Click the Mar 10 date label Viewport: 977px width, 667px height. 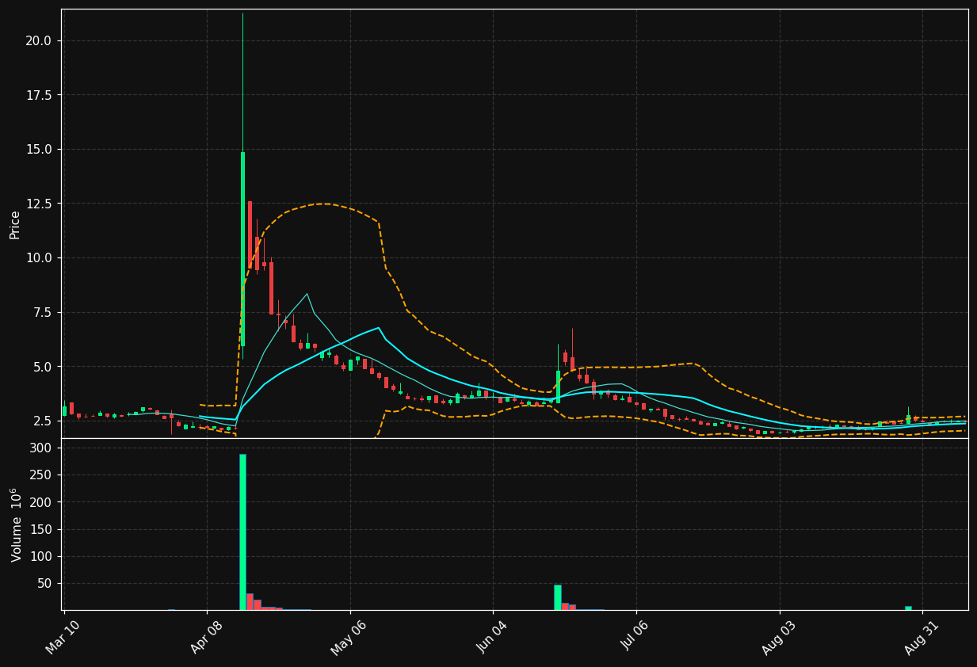click(62, 637)
